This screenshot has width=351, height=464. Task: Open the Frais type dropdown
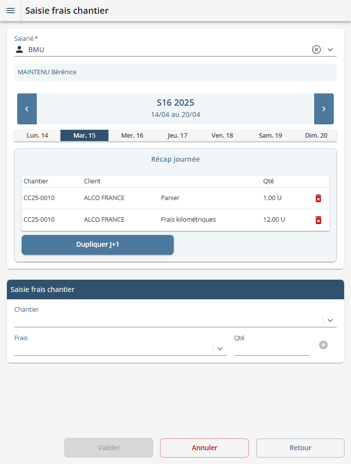pos(220,348)
